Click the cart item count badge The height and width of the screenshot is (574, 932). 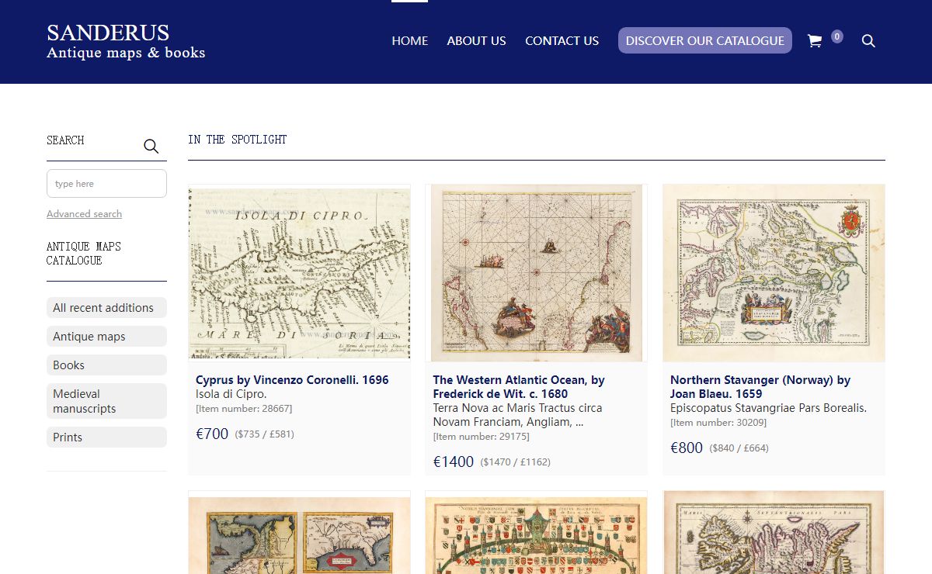tap(836, 36)
